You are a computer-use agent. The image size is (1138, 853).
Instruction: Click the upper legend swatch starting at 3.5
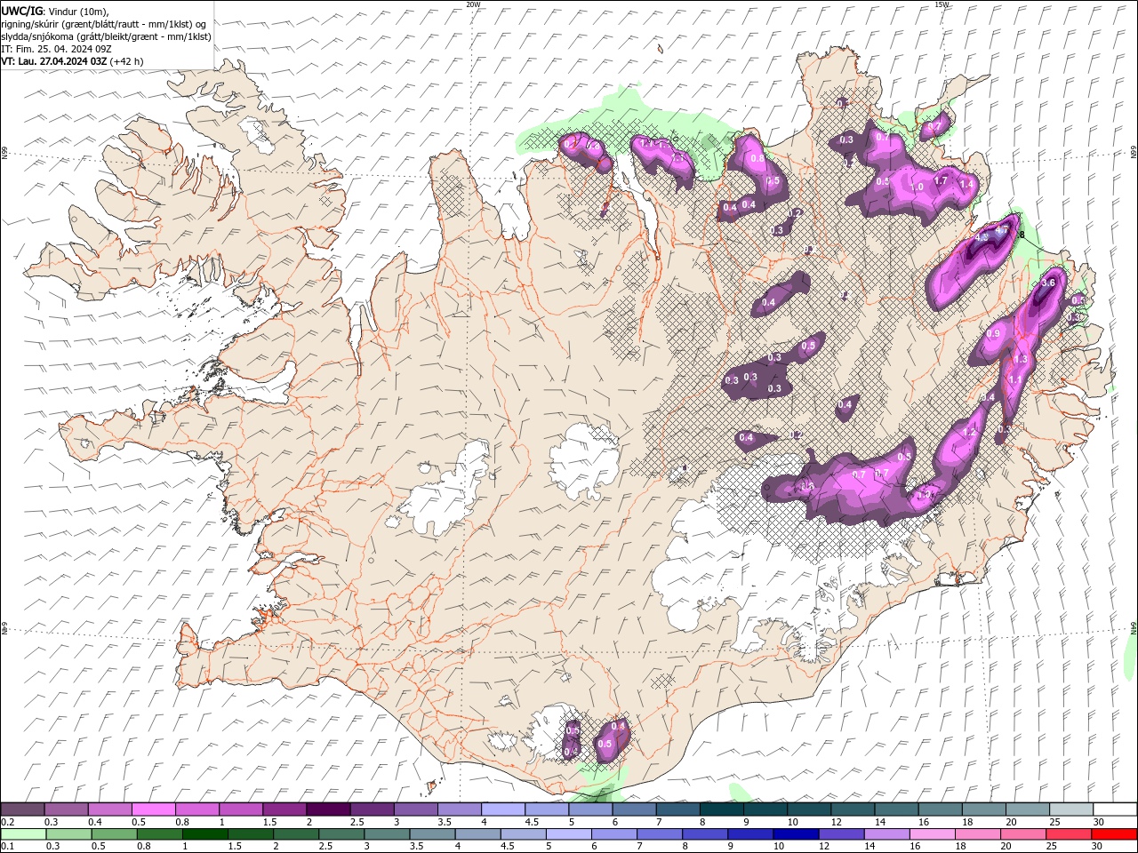(460, 809)
